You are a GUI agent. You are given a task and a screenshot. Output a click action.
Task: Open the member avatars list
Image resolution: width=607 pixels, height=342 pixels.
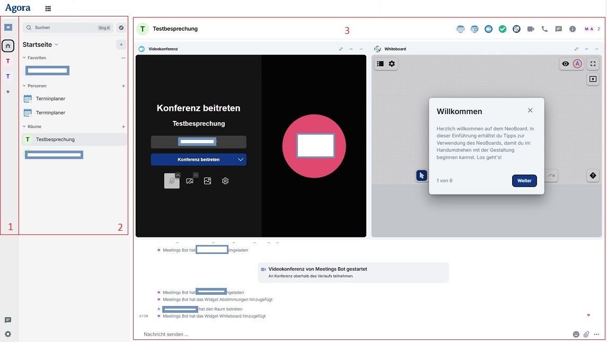592,29
